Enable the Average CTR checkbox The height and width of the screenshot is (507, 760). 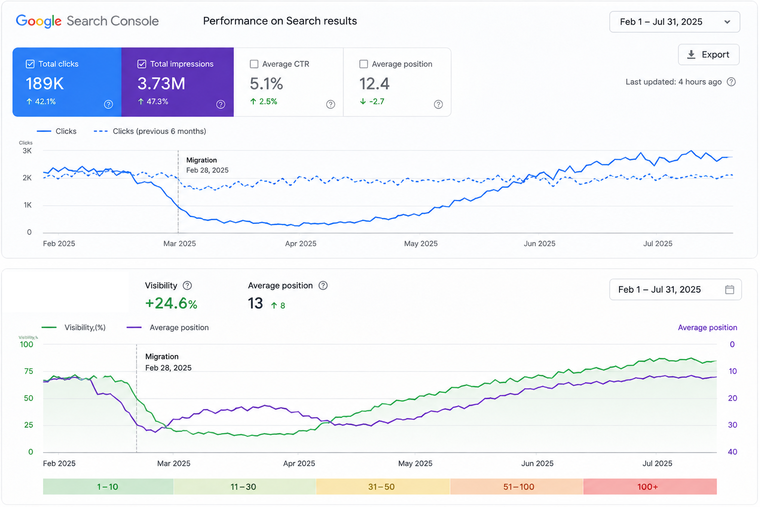tap(254, 64)
